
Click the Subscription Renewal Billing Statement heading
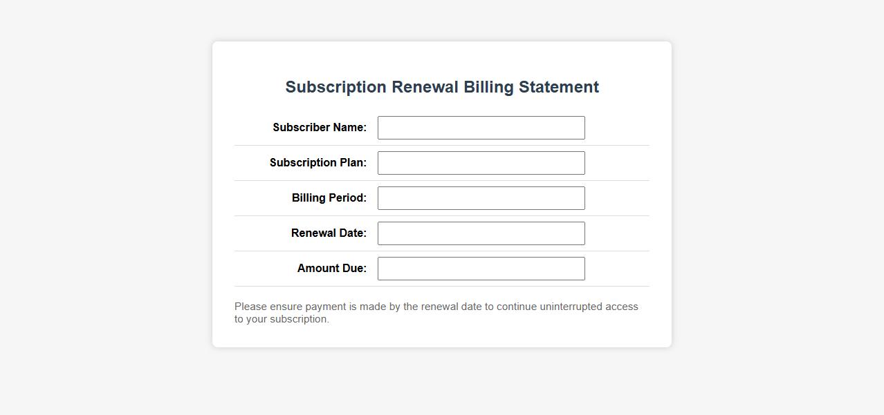coord(442,87)
